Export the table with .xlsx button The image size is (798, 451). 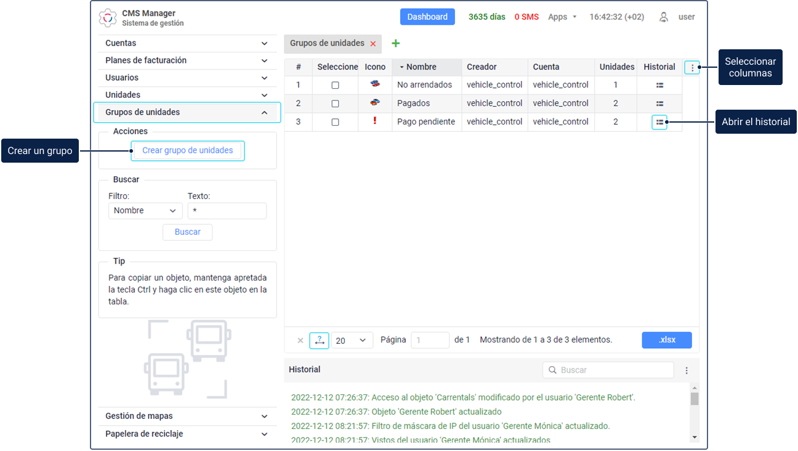tap(666, 340)
